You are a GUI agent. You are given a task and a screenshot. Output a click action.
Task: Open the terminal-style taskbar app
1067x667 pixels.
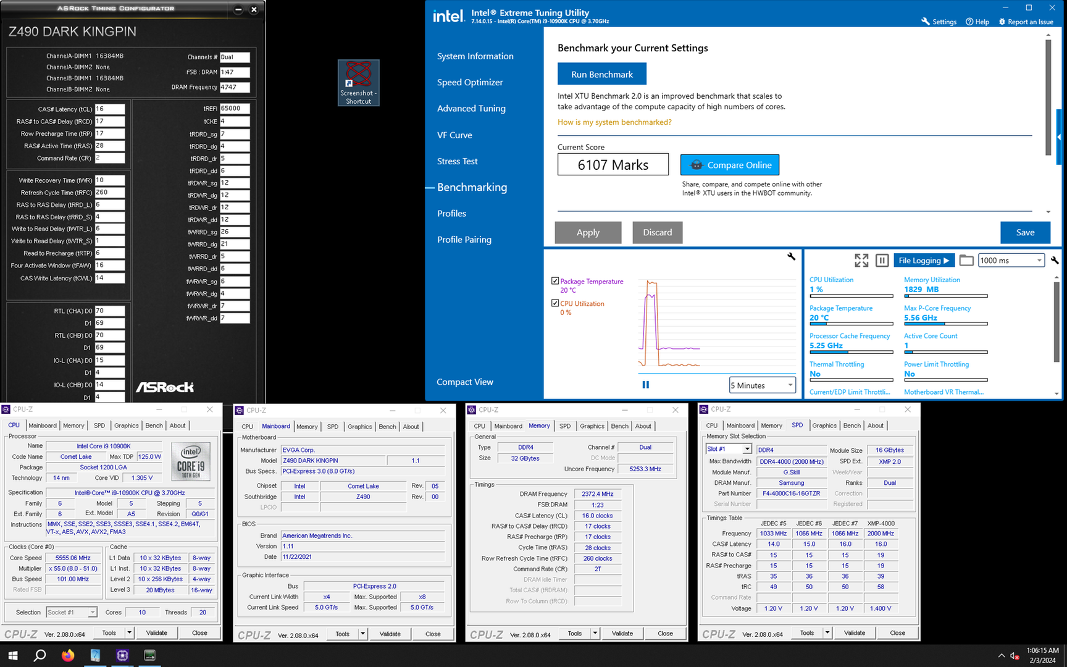149,655
